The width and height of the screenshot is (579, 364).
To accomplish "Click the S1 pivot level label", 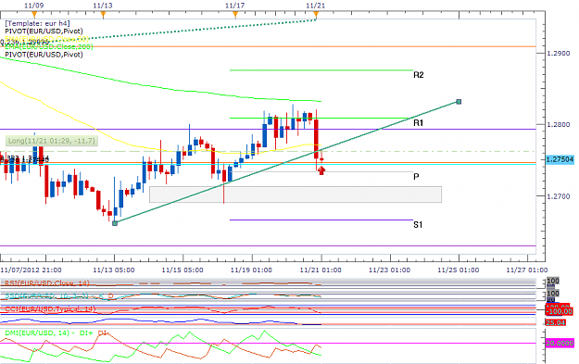I will pyautogui.click(x=418, y=225).
